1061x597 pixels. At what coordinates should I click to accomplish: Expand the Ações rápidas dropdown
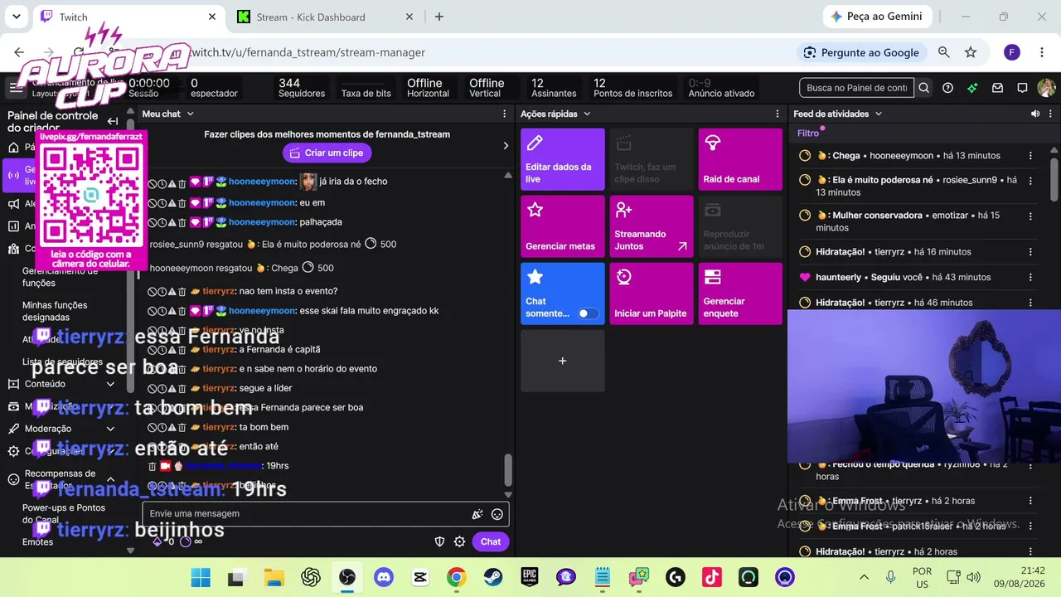click(x=587, y=114)
